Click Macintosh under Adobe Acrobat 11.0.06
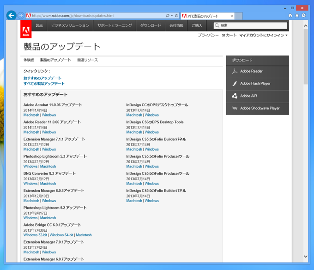 point(31,115)
